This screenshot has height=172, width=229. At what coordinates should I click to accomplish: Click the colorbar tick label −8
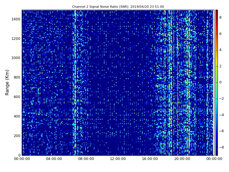tap(222, 147)
